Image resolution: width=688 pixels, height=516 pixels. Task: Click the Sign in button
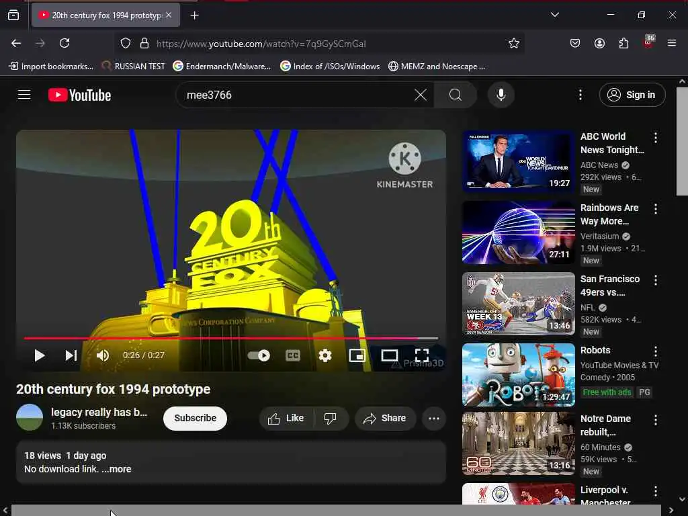coord(632,95)
